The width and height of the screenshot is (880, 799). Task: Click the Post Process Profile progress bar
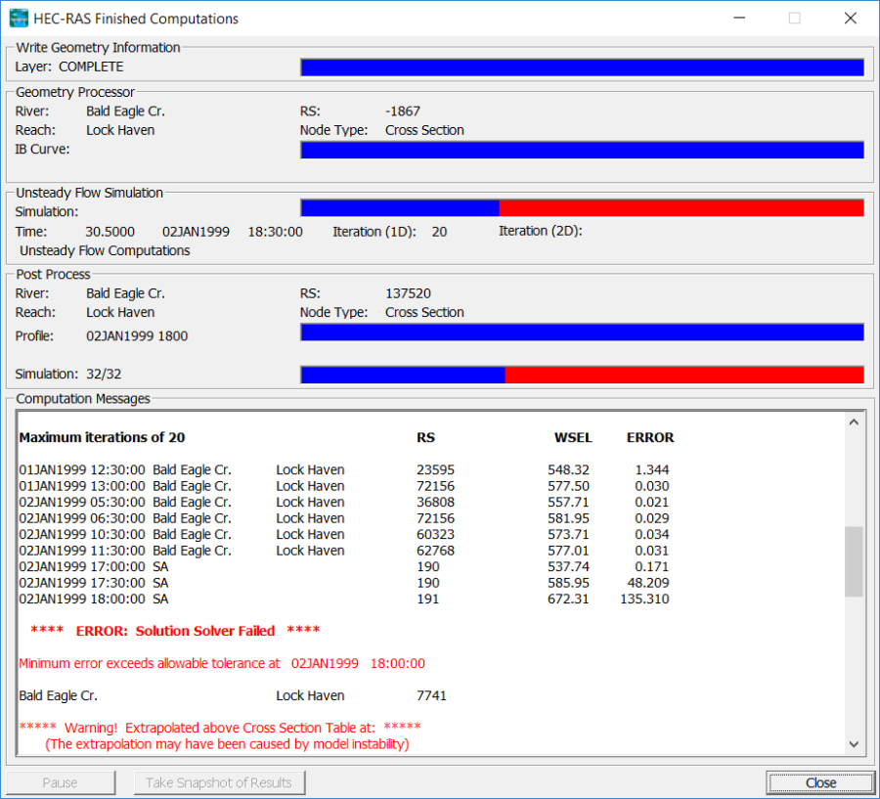(x=582, y=333)
